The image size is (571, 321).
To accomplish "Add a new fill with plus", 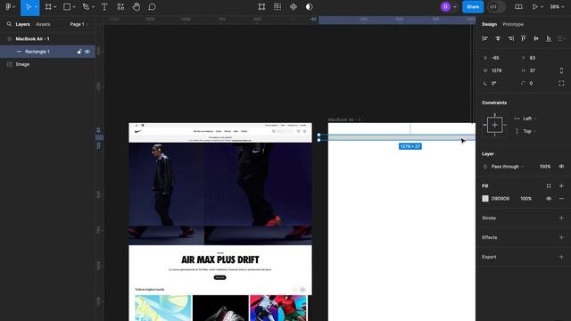I will 561,186.
